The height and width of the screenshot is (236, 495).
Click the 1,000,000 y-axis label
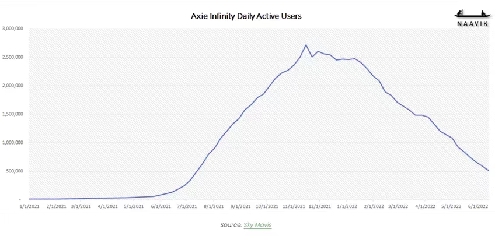pos(13,143)
